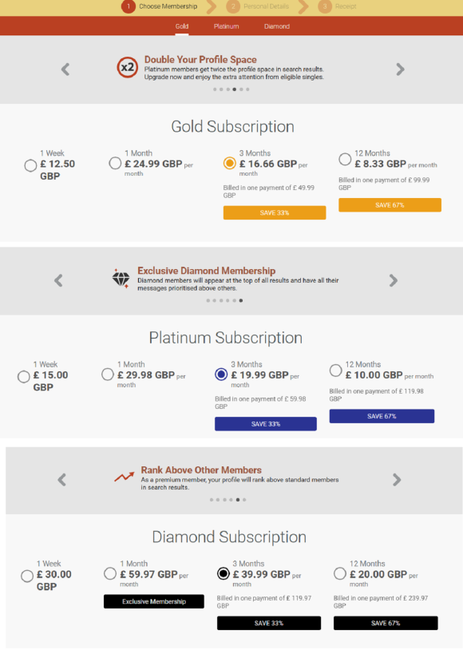The width and height of the screenshot is (463, 654).
Task: Click the diamond icon in Exclusive Diamond Membership banner
Action: pos(121,278)
